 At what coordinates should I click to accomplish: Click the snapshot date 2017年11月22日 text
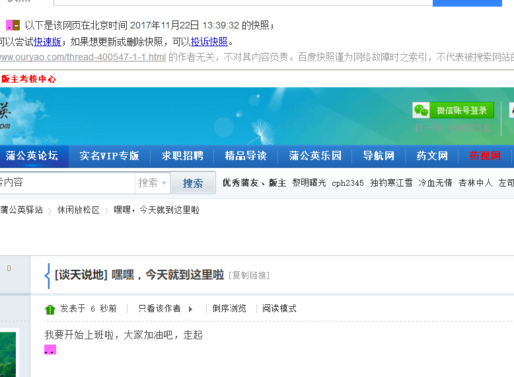pyautogui.click(x=165, y=25)
